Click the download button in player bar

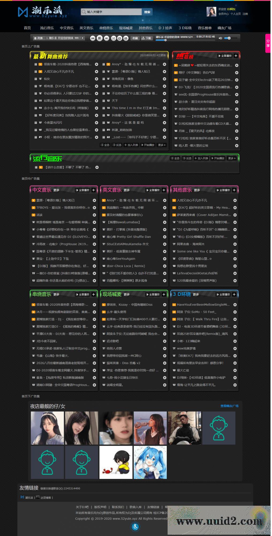pyautogui.click(x=146, y=38)
